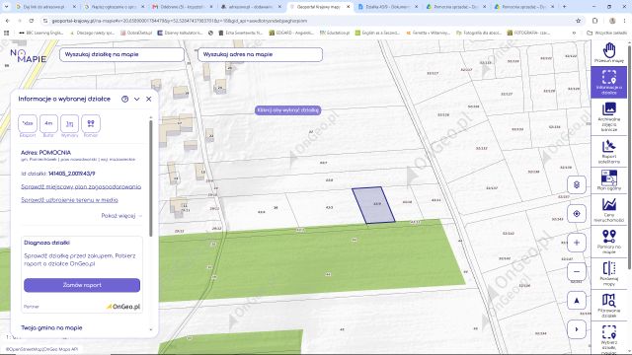Expand Pokaż więcej parcel details
The image size is (632, 355).
(121, 216)
